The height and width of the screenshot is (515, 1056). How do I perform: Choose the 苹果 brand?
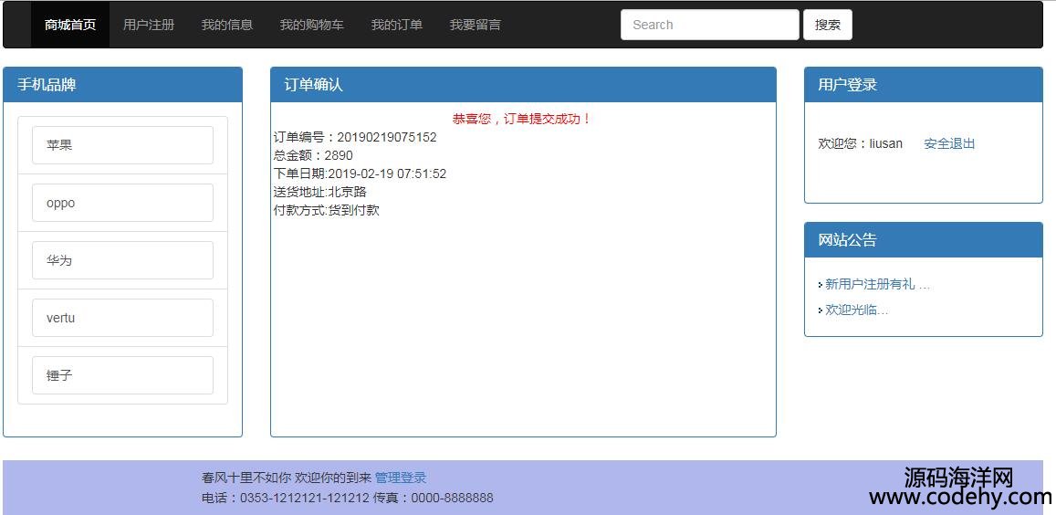pos(122,145)
